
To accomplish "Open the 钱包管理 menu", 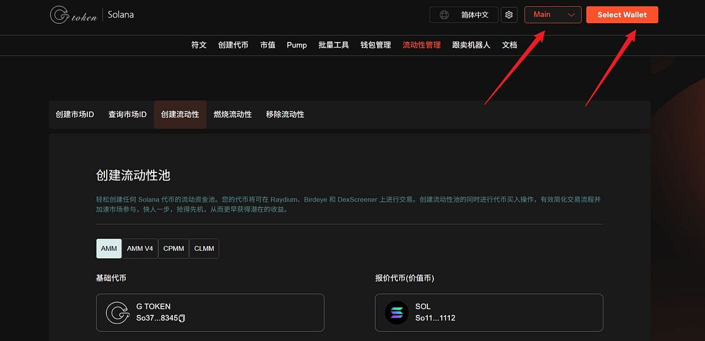I will [x=375, y=45].
